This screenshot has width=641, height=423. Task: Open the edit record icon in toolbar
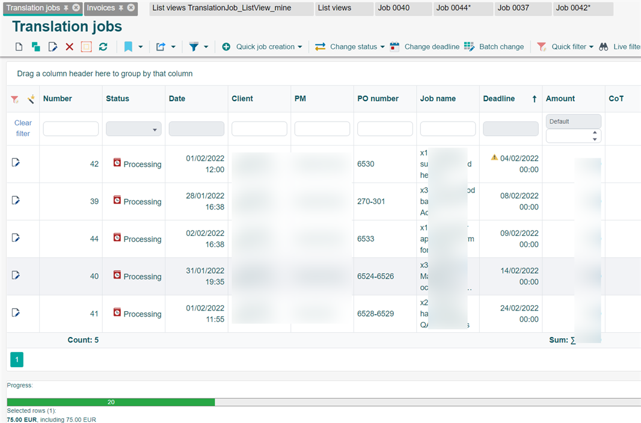tap(52, 46)
